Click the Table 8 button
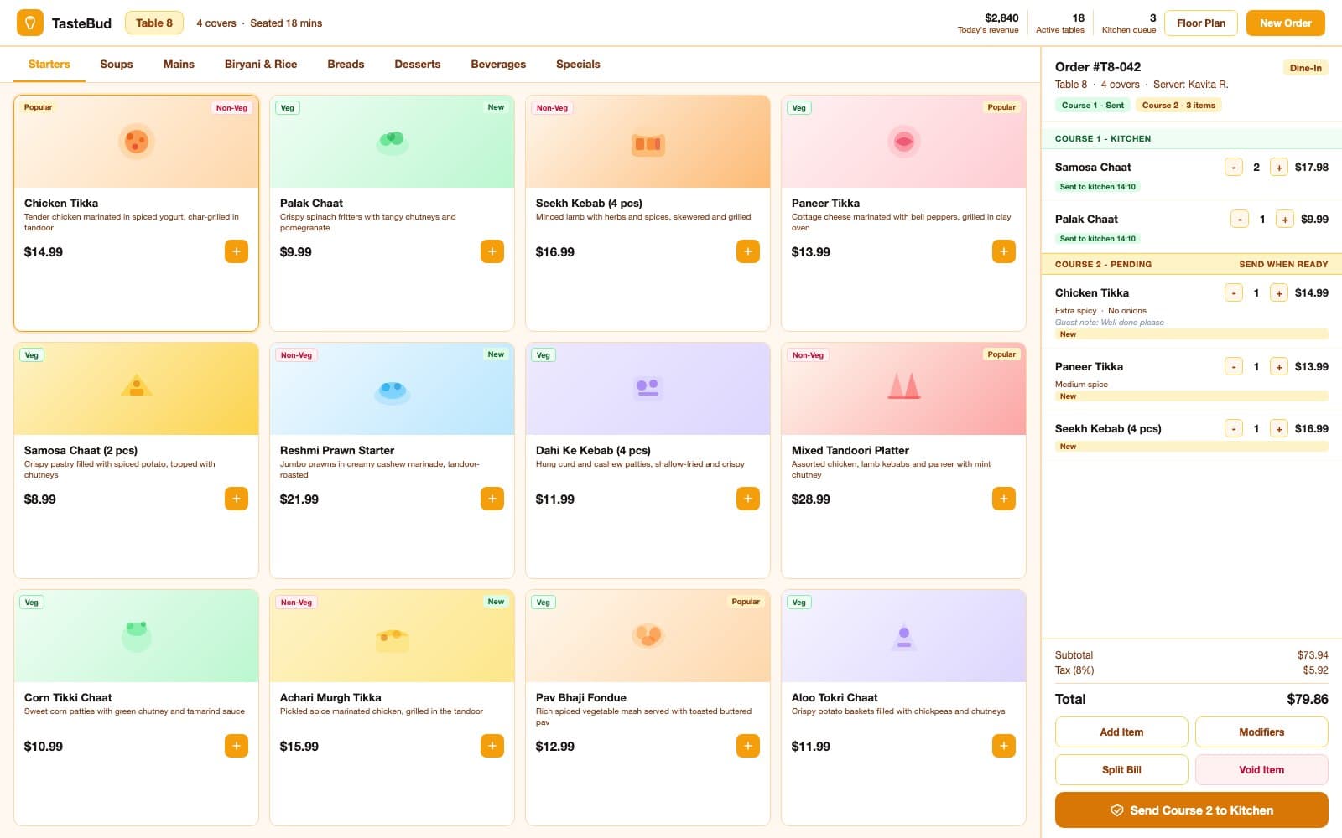Viewport: 1342px width, 838px height. (x=154, y=23)
